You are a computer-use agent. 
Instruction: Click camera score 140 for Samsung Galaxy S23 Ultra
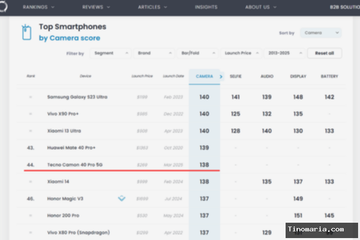pos(204,97)
